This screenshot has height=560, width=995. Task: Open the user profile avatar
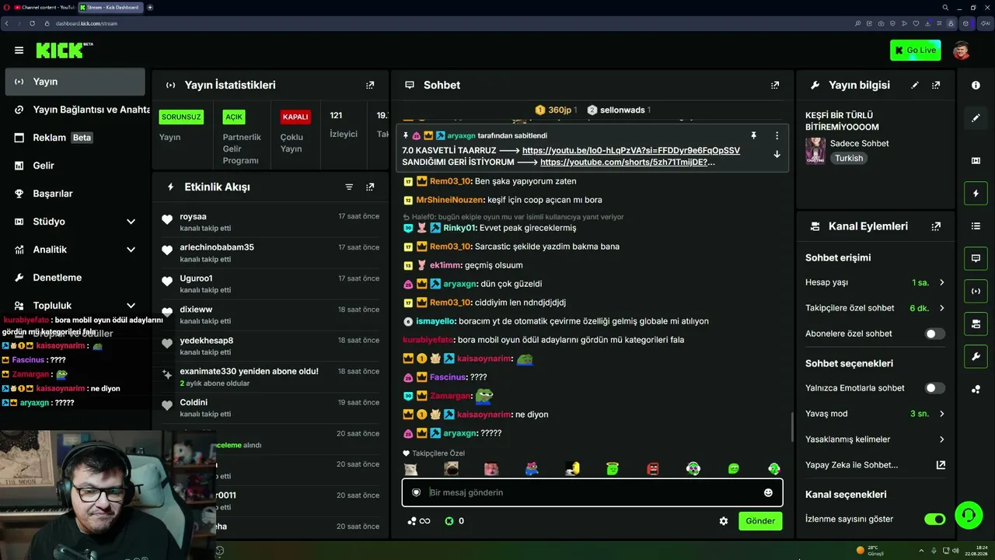[962, 51]
